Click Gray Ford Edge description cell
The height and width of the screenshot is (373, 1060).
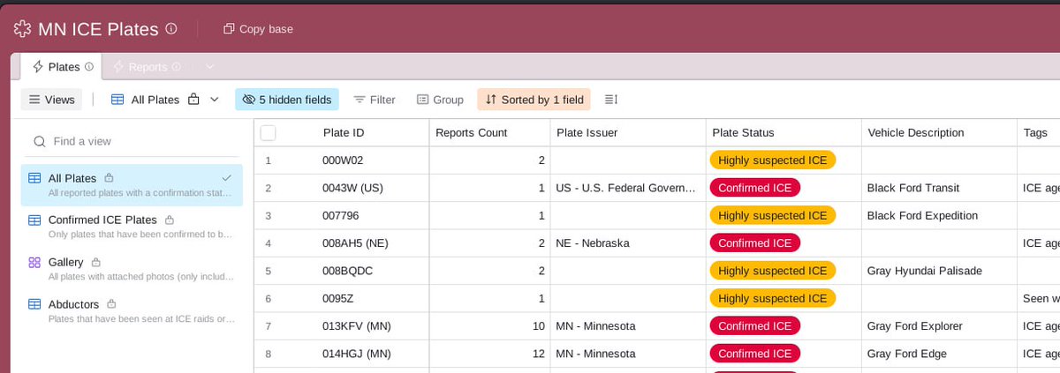[x=939, y=354]
